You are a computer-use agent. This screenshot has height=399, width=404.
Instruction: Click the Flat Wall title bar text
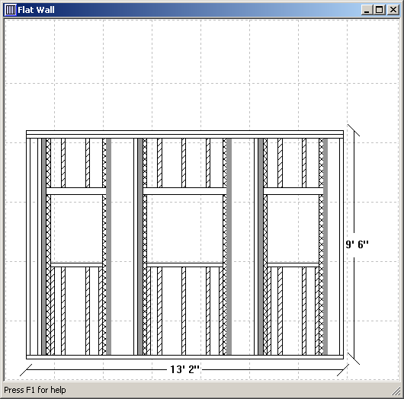[x=36, y=10]
